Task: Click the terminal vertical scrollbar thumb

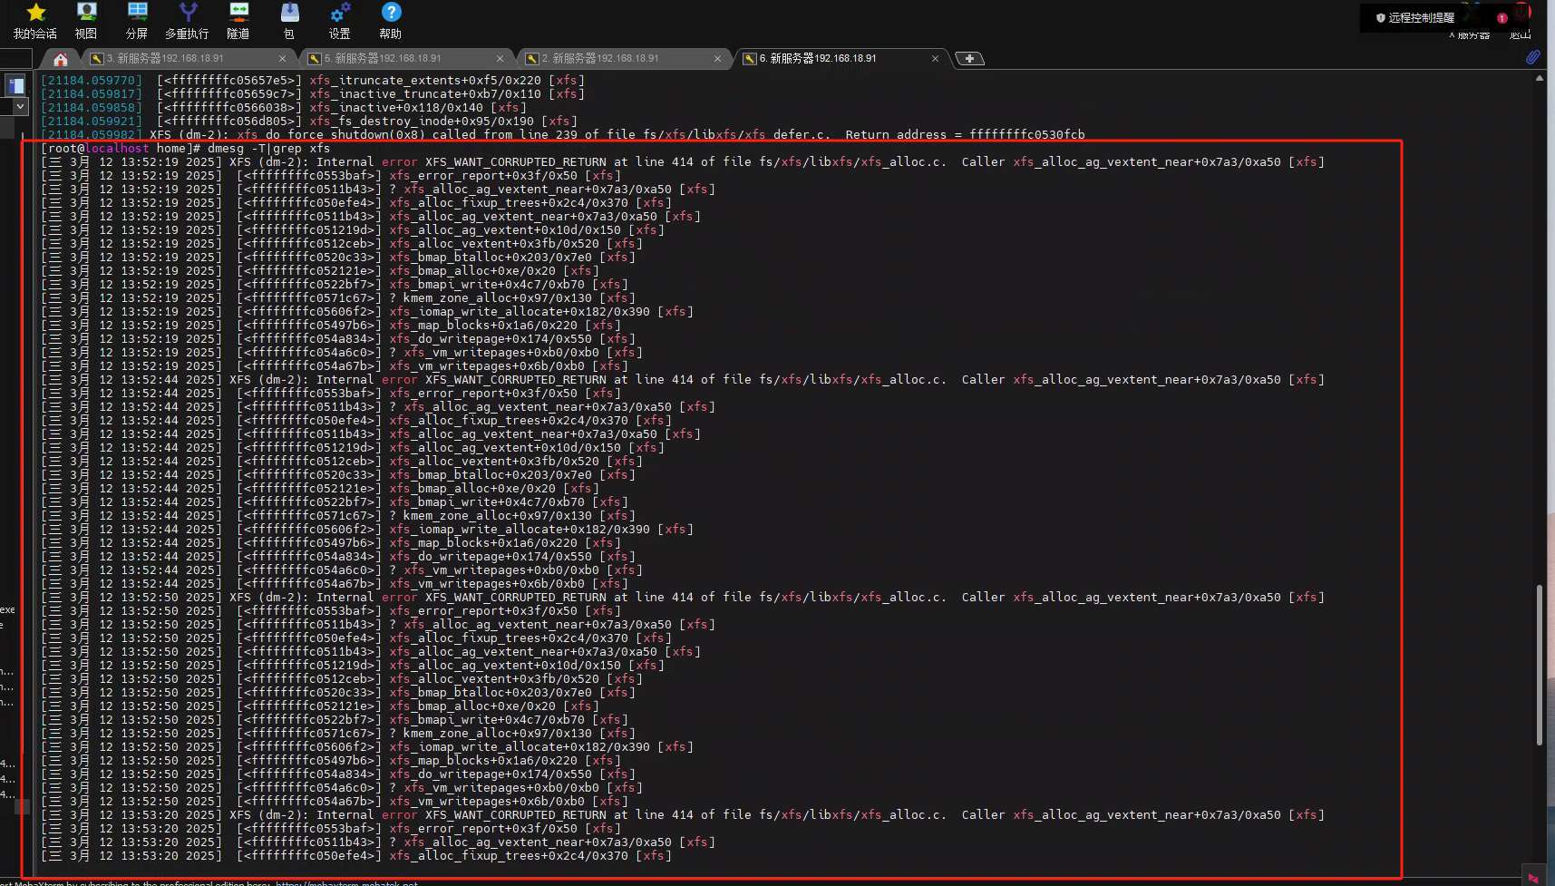Action: [x=1540, y=665]
